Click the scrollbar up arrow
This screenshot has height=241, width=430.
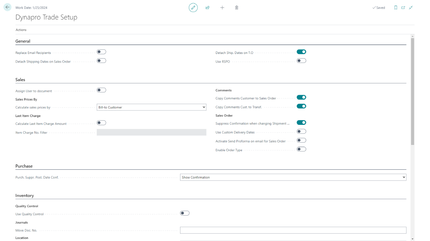click(413, 36)
